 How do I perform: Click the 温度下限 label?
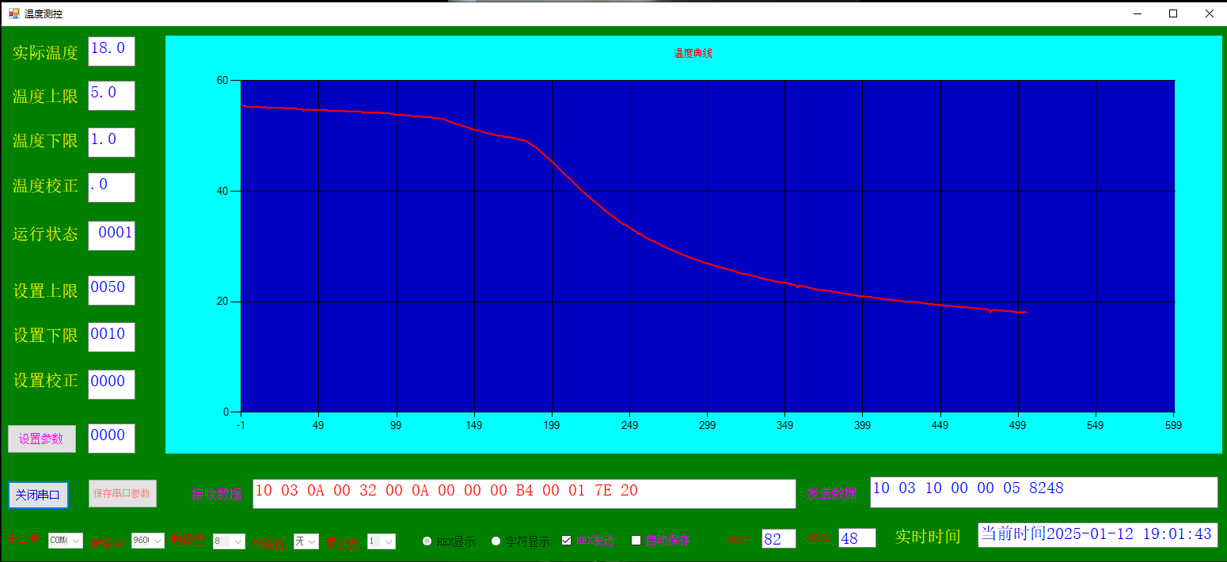(45, 141)
